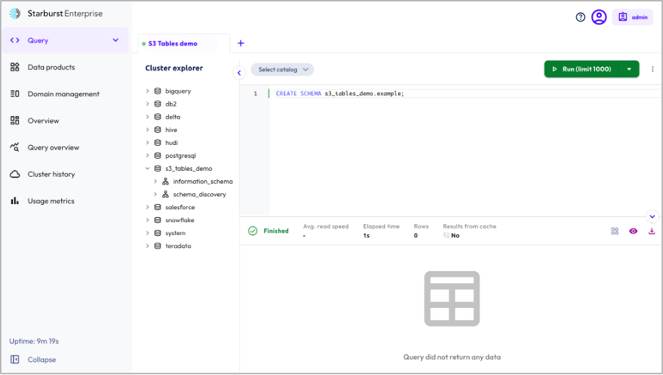
Task: Add a new query tab with plus
Action: pyautogui.click(x=240, y=43)
